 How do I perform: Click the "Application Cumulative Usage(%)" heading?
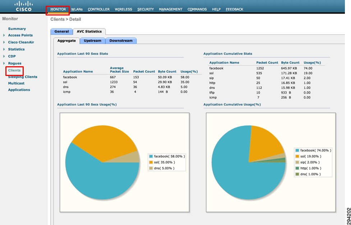(x=232, y=104)
